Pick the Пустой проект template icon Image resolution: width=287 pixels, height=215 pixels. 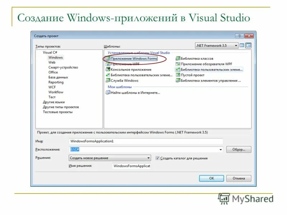click(178, 75)
